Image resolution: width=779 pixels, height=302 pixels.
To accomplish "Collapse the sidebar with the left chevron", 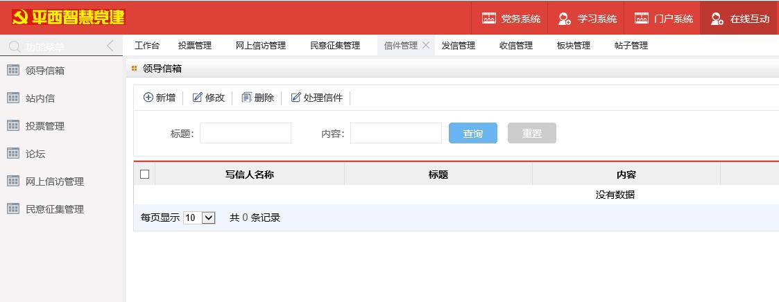I will point(110,46).
